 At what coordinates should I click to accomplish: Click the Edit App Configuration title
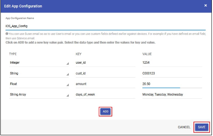coord(23,6)
